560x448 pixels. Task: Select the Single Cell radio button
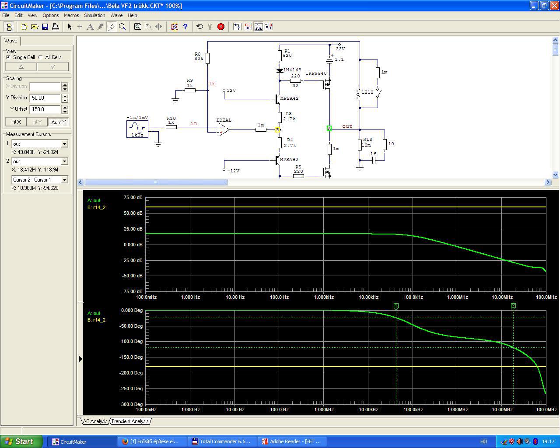[x=8, y=57]
